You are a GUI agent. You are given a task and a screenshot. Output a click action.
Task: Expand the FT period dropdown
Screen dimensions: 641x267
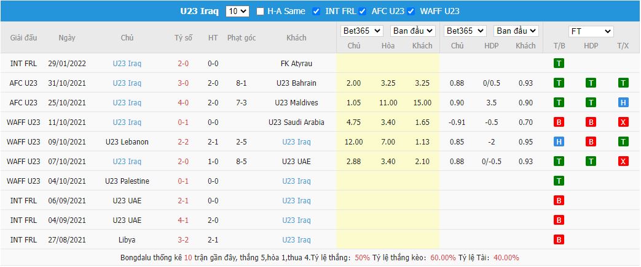(591, 31)
